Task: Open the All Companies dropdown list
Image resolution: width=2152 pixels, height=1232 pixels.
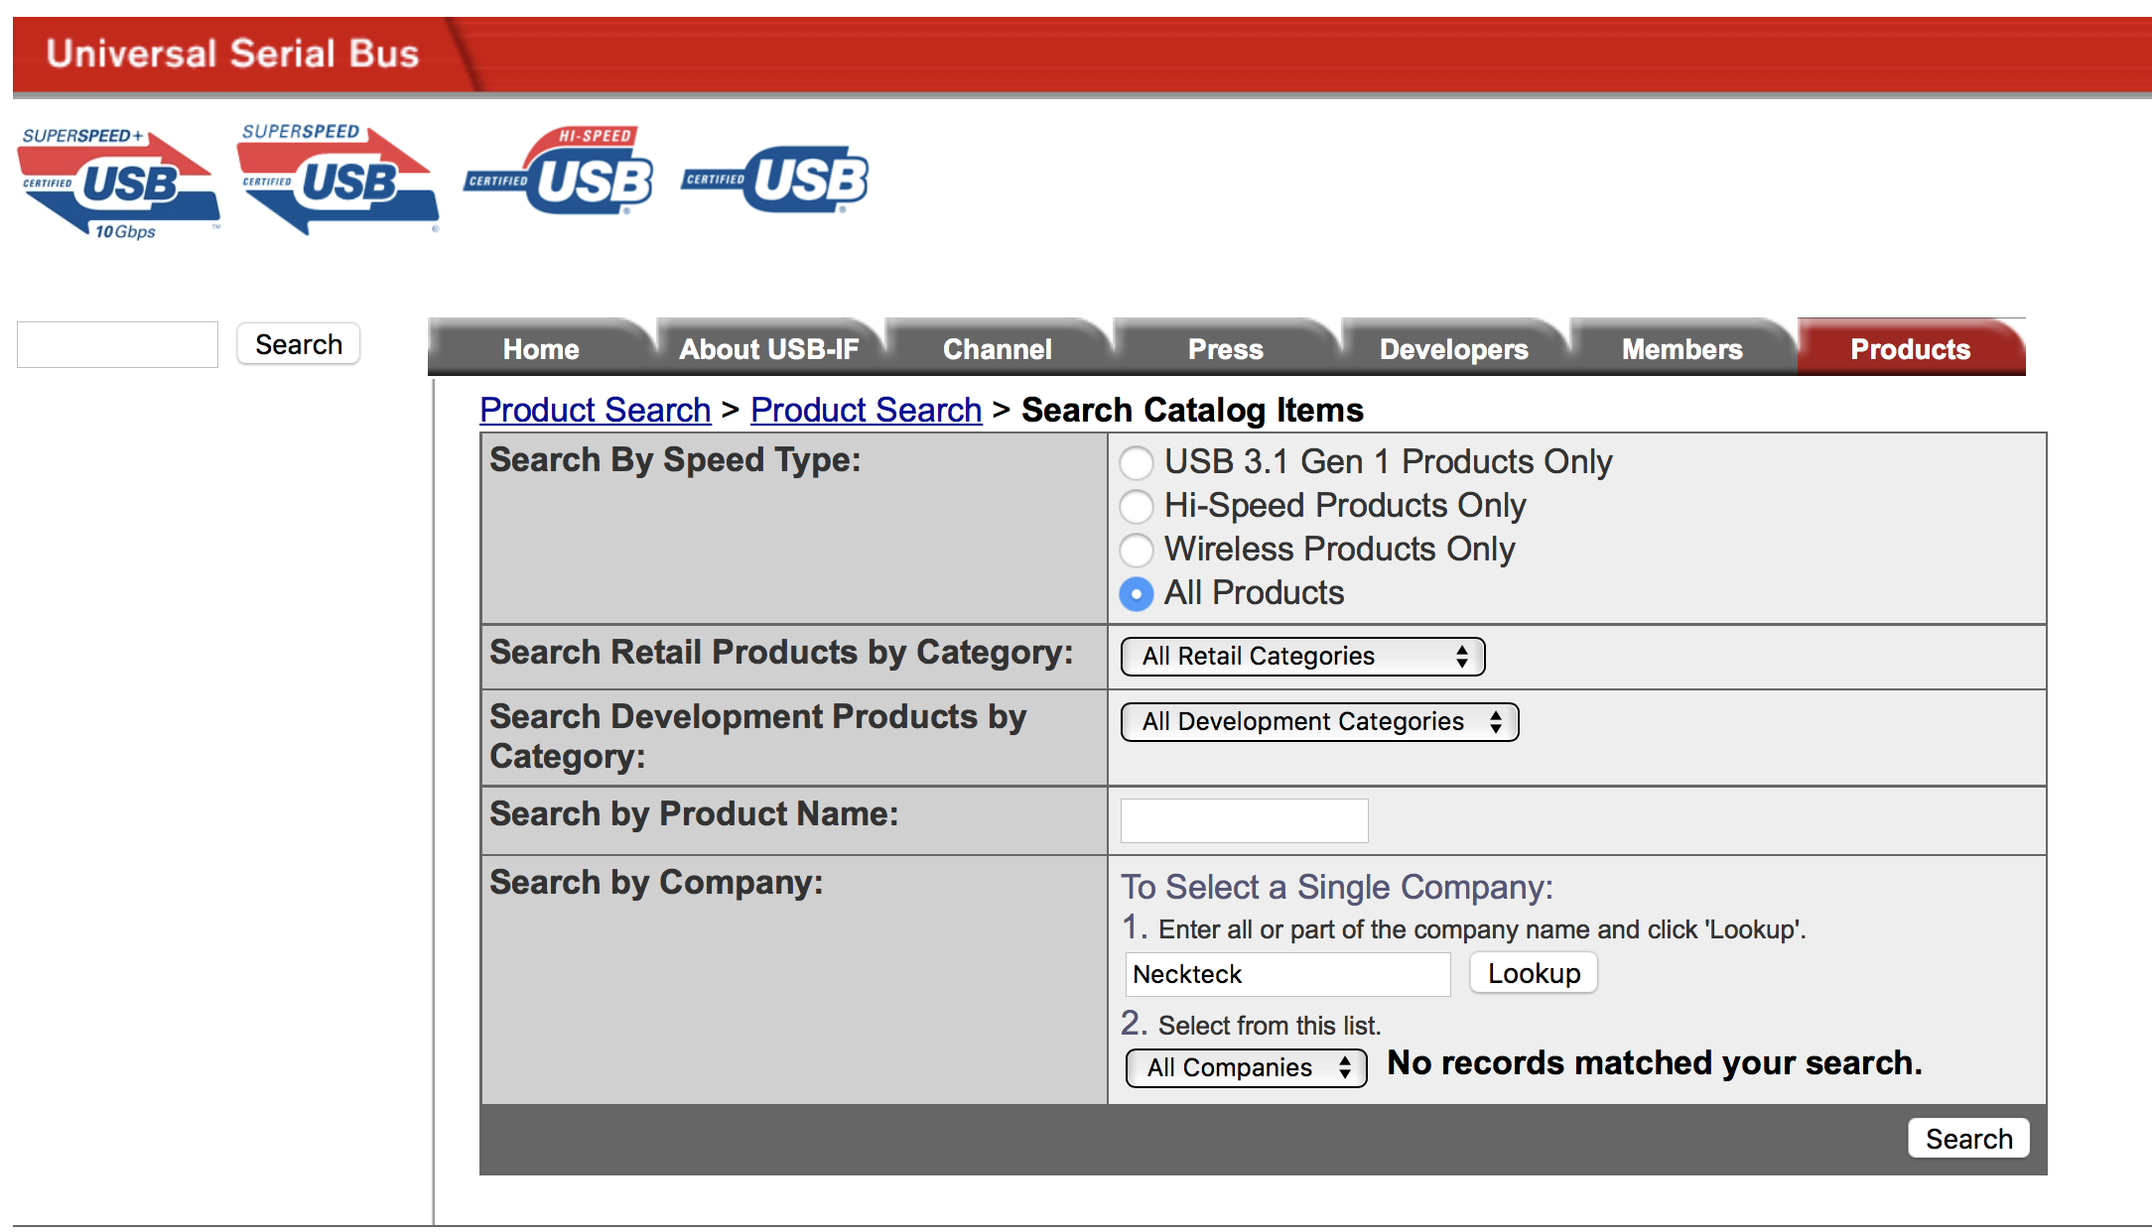Action: 1246,1068
